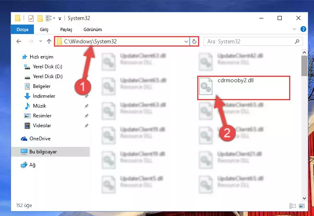Click the folder icon in title bar corner
The image size is (314, 216).
point(18,18)
